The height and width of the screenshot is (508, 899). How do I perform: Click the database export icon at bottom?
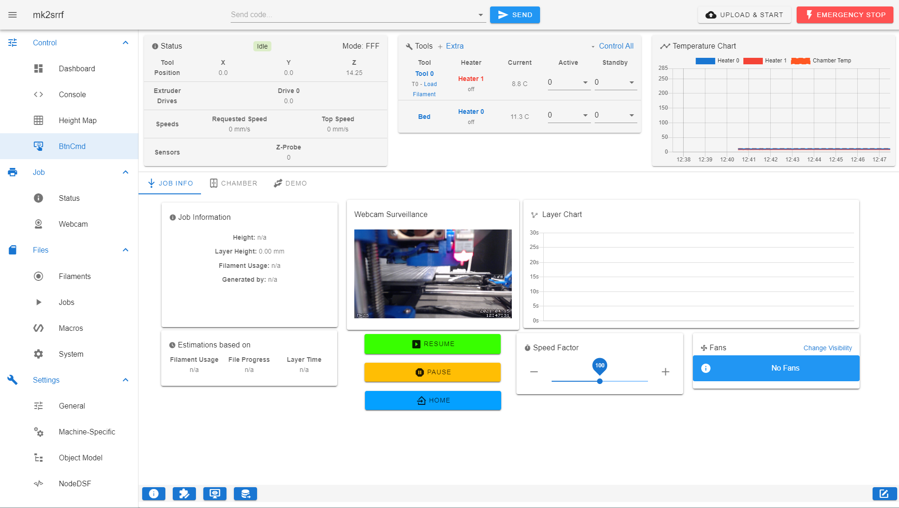tap(245, 494)
